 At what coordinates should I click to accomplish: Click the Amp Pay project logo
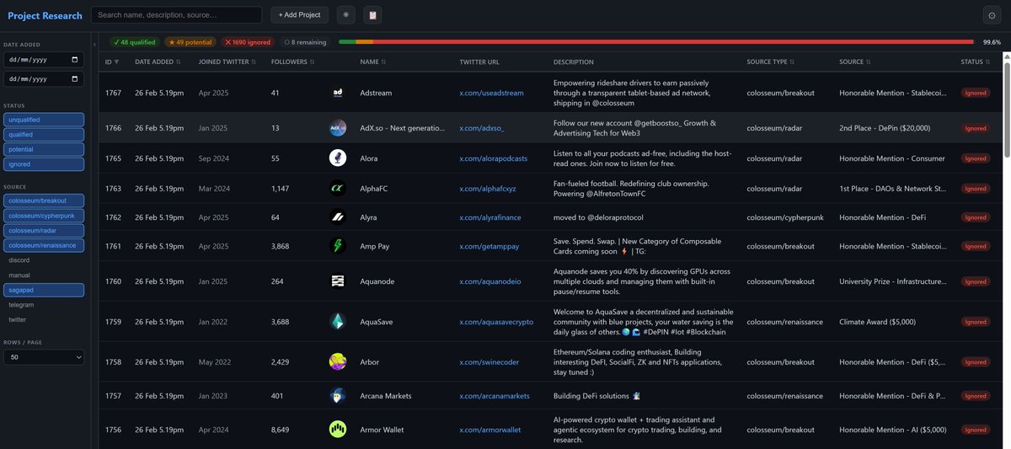tap(338, 246)
